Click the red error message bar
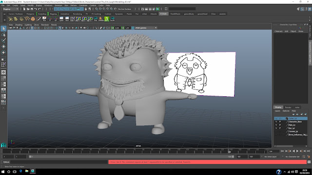This screenshot has width=312, height=175. click(208, 162)
